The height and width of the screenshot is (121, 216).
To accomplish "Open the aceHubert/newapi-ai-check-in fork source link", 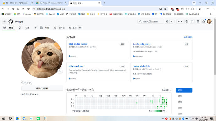I will [x=150, y=69].
